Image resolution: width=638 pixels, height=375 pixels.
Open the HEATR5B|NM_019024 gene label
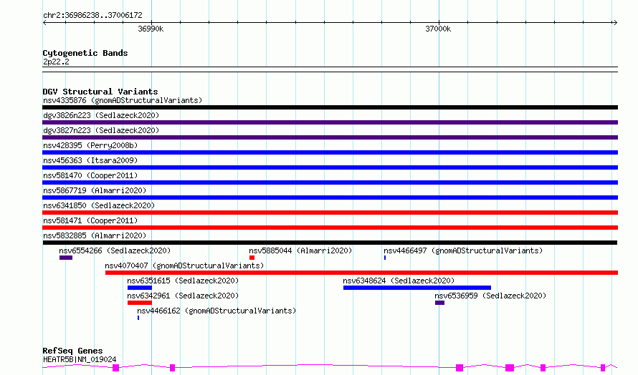point(80,359)
